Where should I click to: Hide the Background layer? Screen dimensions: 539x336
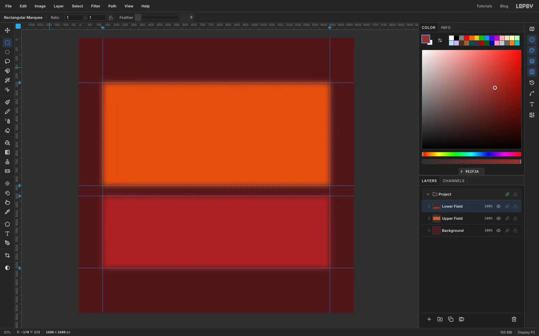pyautogui.click(x=499, y=230)
